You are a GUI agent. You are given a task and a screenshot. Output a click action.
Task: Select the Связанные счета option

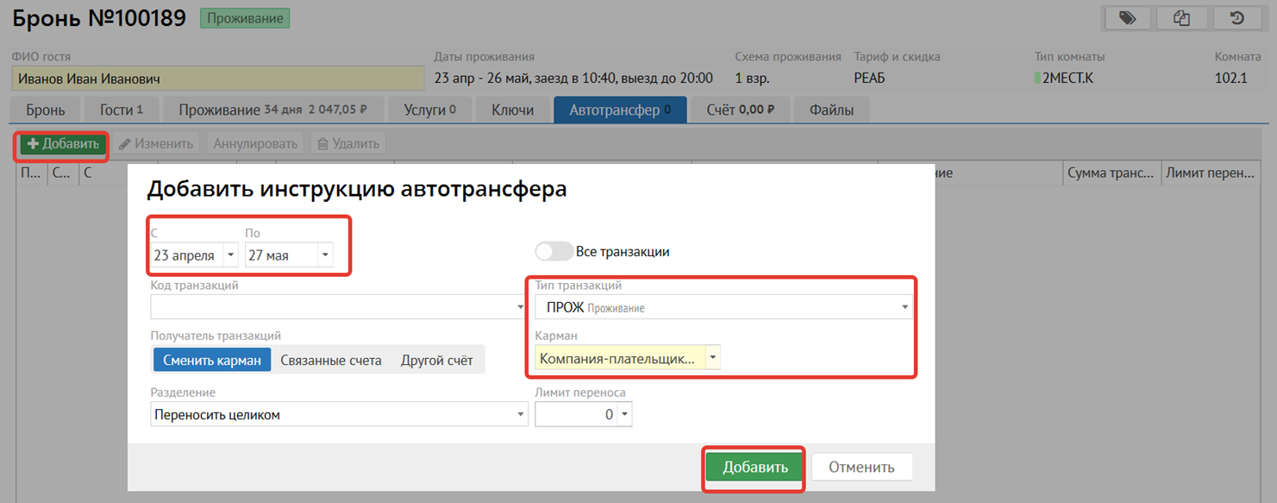click(331, 360)
